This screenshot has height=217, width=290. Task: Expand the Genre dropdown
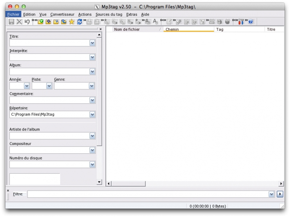pos(92,86)
